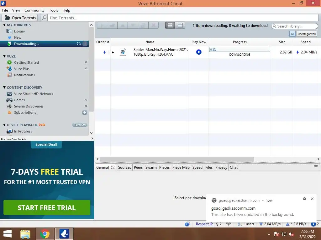Click the chat bubble status icon

click(218, 224)
